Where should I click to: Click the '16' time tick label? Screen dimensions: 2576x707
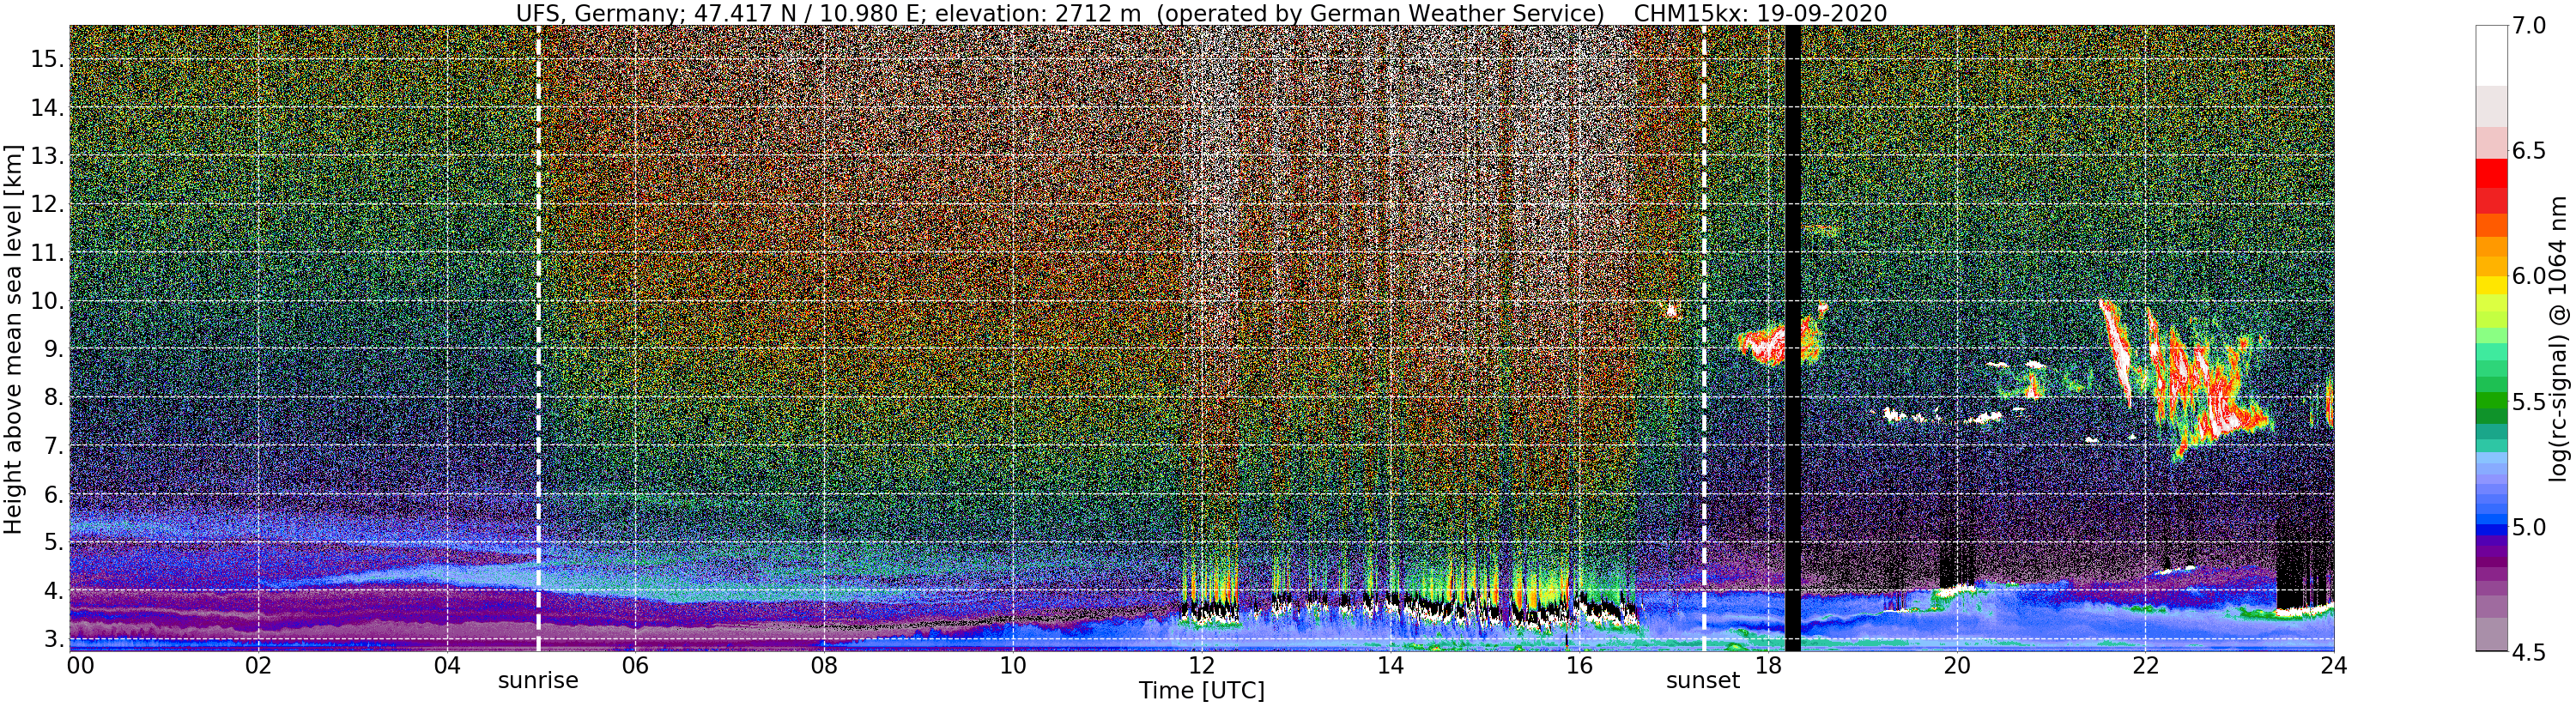tap(1578, 665)
